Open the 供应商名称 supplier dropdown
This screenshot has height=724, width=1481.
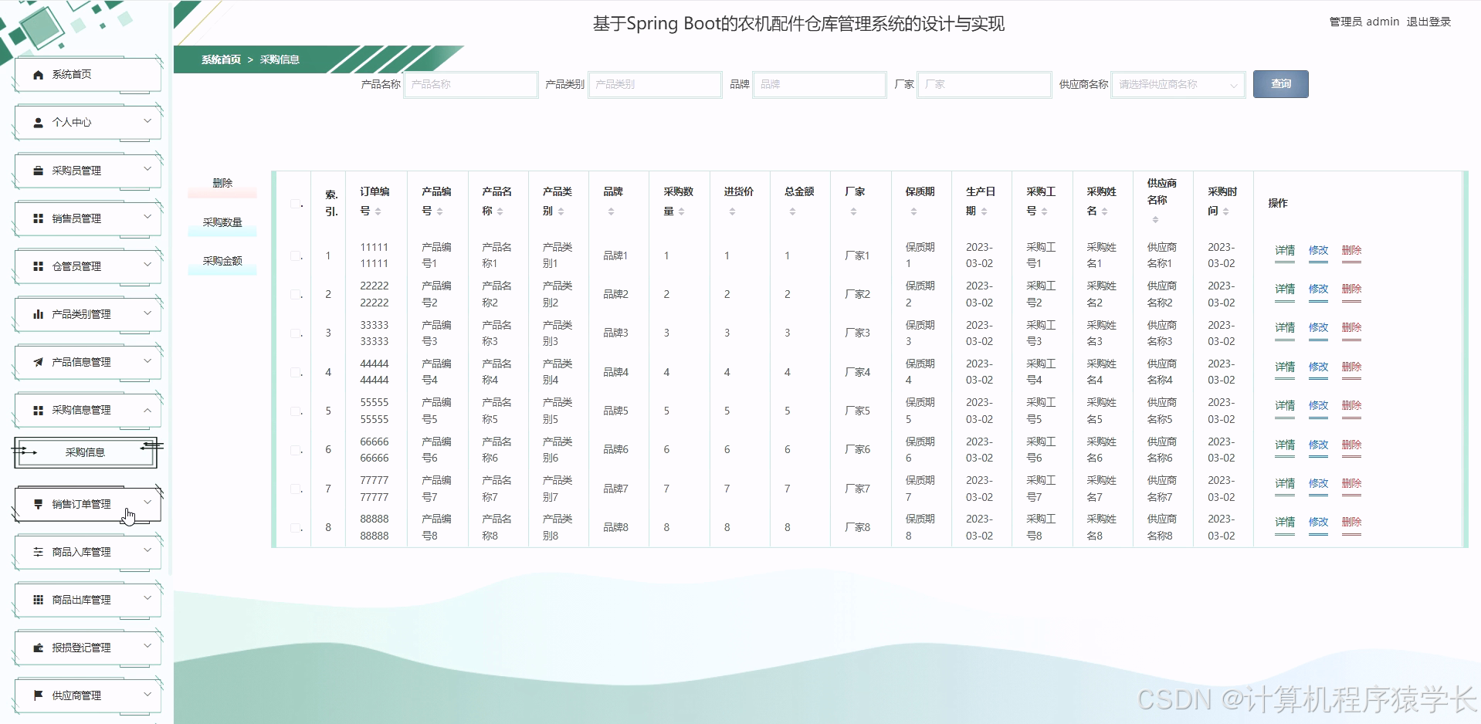pyautogui.click(x=1177, y=85)
